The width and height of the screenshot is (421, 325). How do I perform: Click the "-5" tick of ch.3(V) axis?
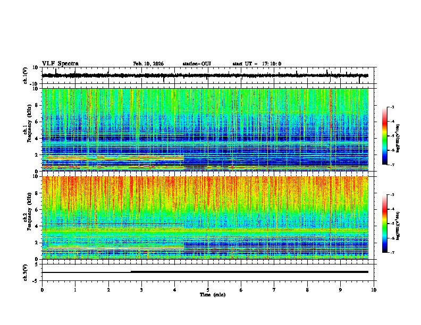coord(36,281)
